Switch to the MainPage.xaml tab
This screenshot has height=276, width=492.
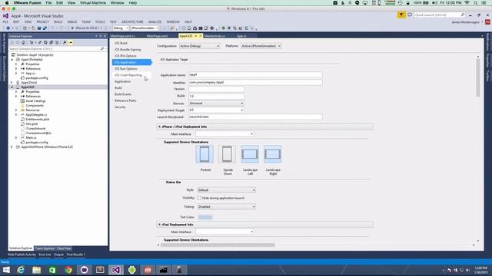157,36
